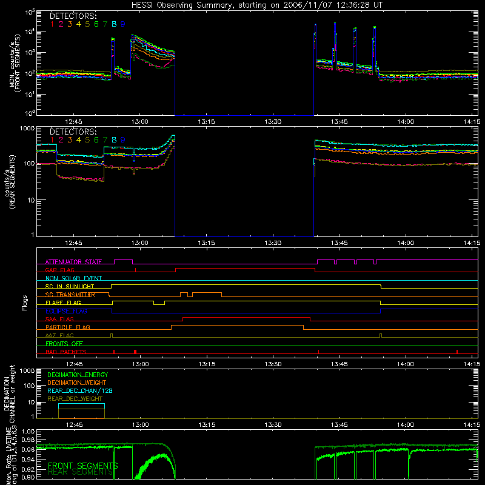
Task: Click the REAR SEGMENTS livetime legend
Action: [x=81, y=472]
